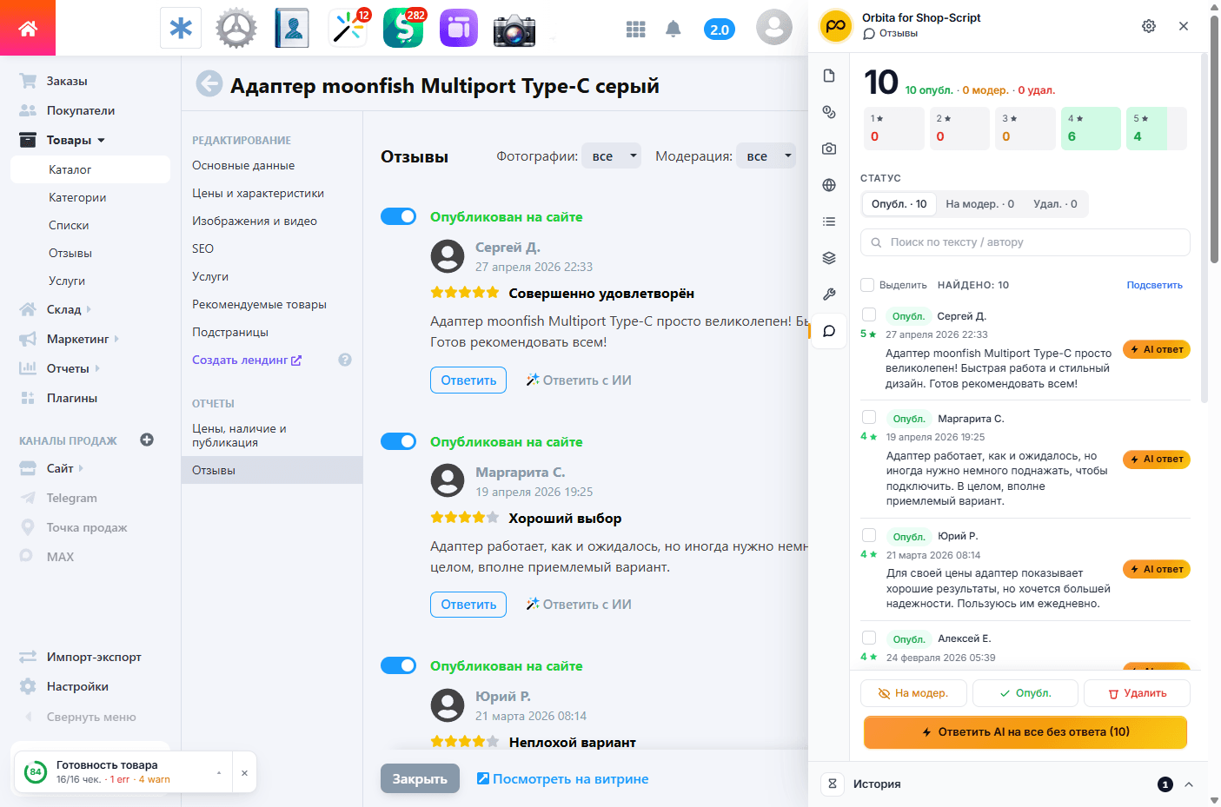1221x807 pixels.
Task: Open the layers icon in Orbita sidebar
Action: tap(829, 258)
